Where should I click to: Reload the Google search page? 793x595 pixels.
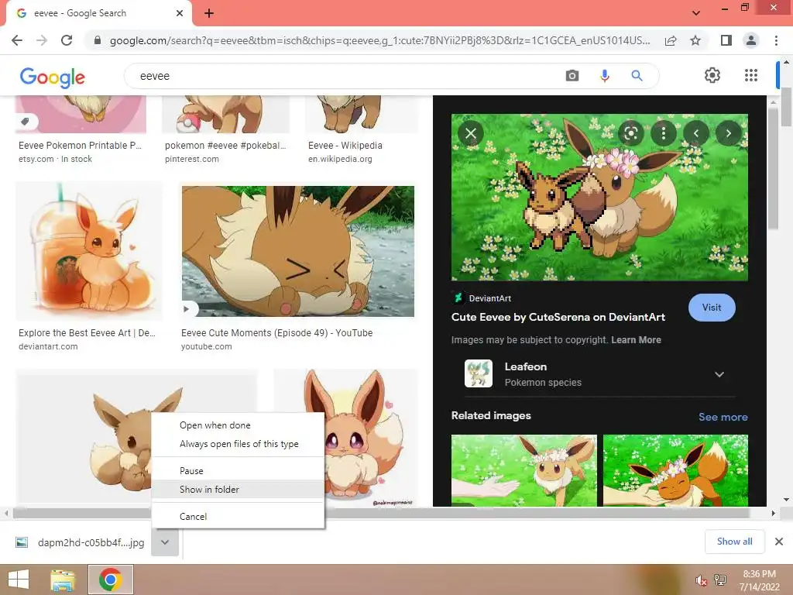67,40
